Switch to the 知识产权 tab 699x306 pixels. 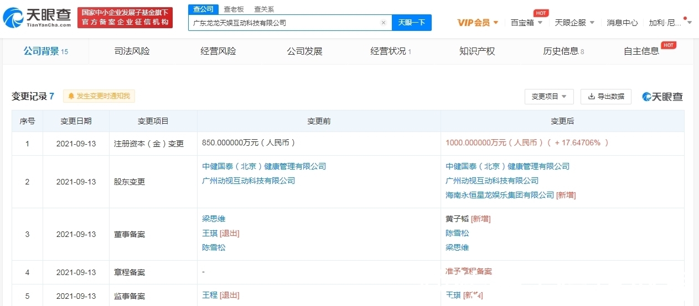click(x=477, y=51)
